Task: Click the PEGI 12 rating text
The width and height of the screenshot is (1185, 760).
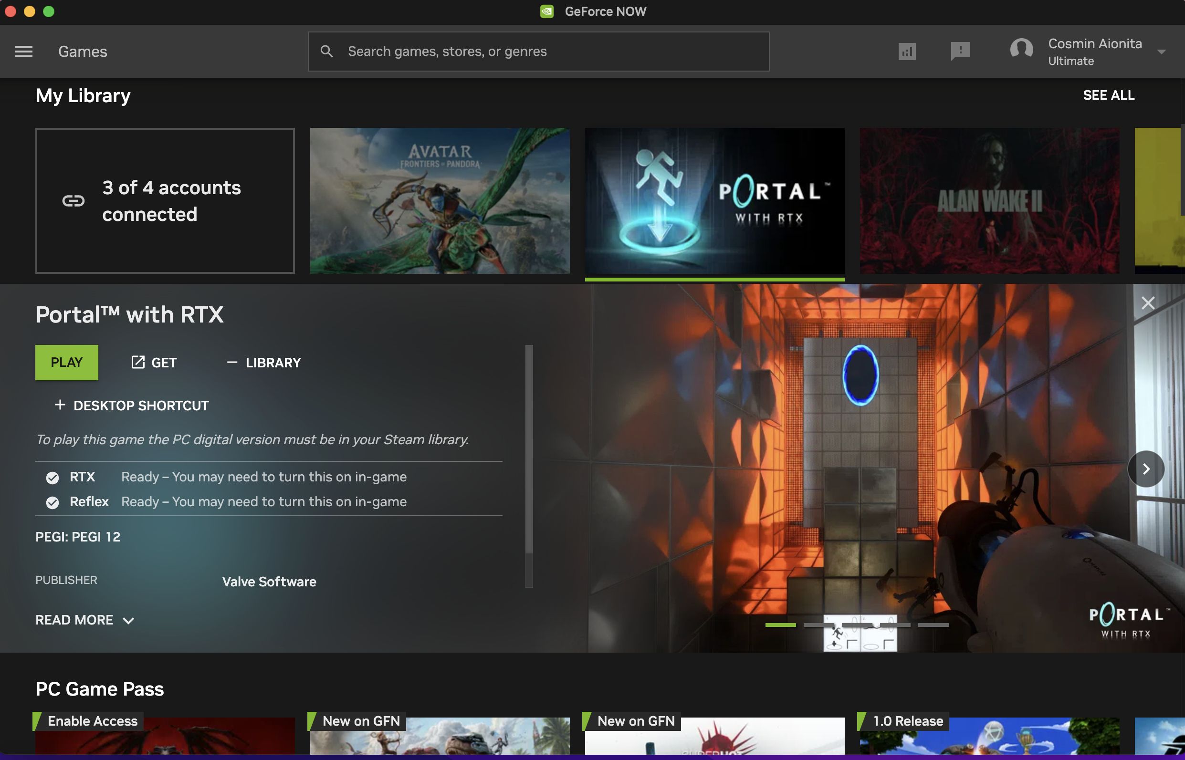Action: click(78, 537)
